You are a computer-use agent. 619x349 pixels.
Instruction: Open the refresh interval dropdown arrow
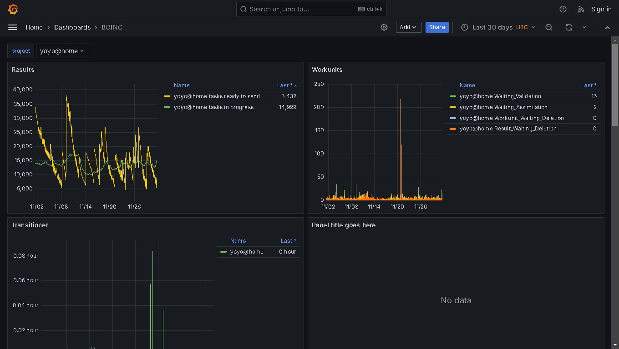[584, 27]
